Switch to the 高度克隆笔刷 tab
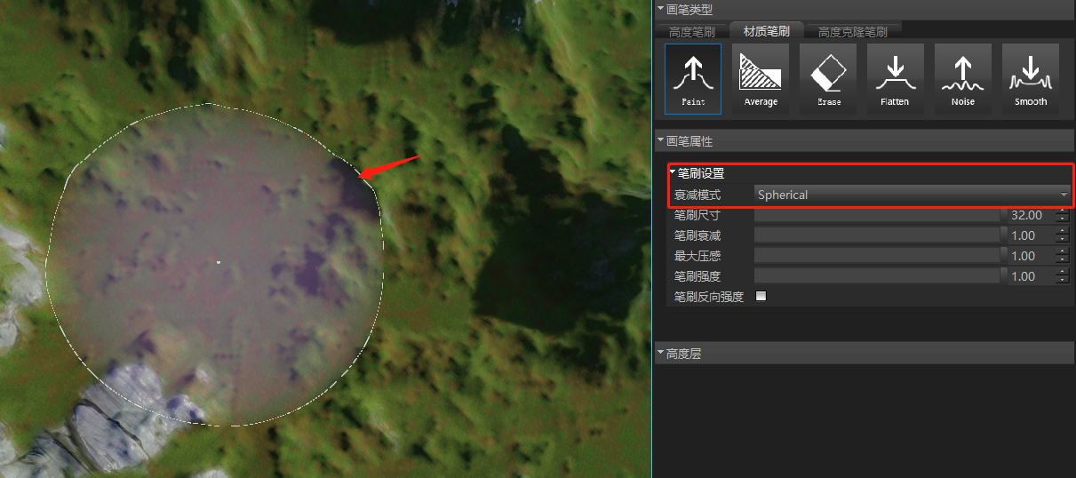This screenshot has height=478, width=1076. [852, 31]
